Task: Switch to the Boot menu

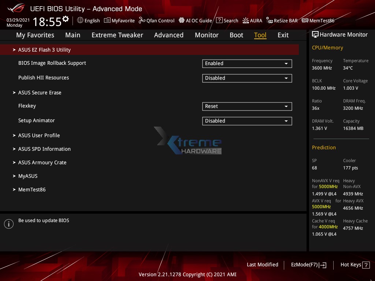Action: [236, 35]
